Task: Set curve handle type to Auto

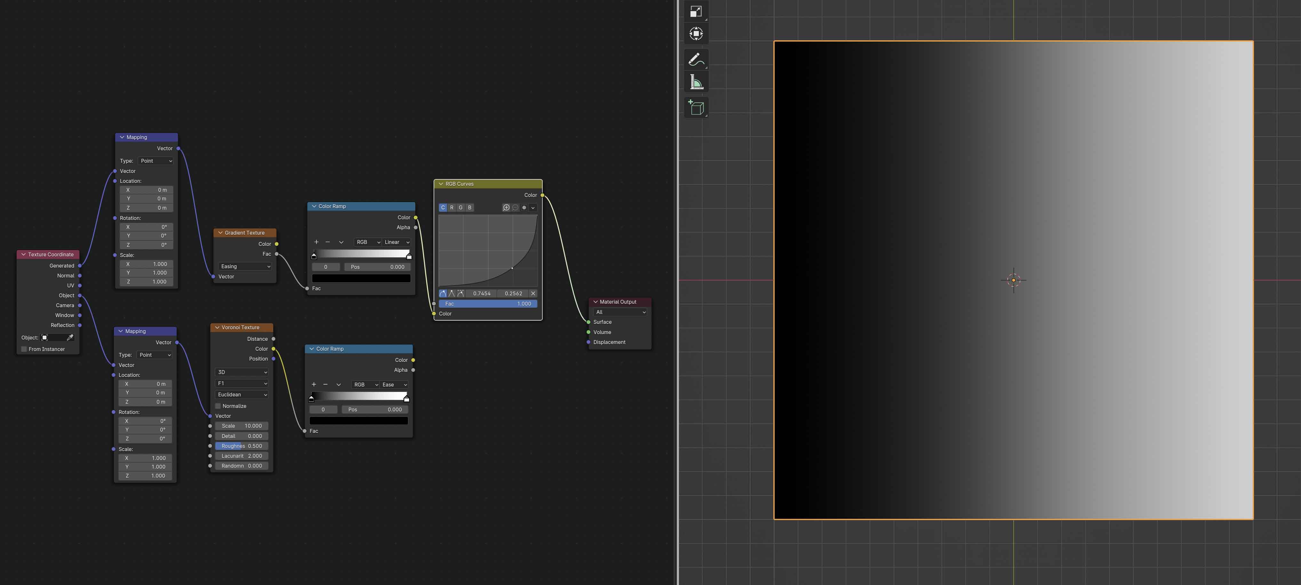Action: [443, 293]
